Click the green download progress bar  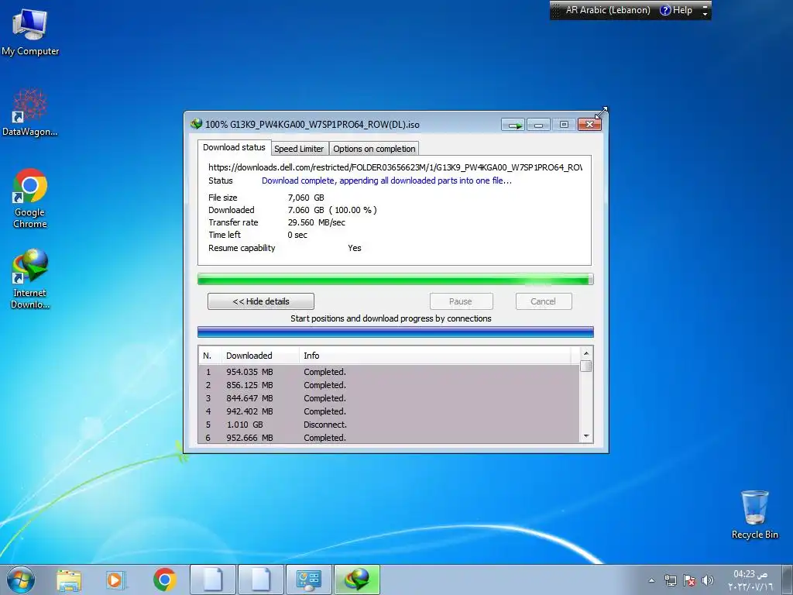tap(395, 279)
